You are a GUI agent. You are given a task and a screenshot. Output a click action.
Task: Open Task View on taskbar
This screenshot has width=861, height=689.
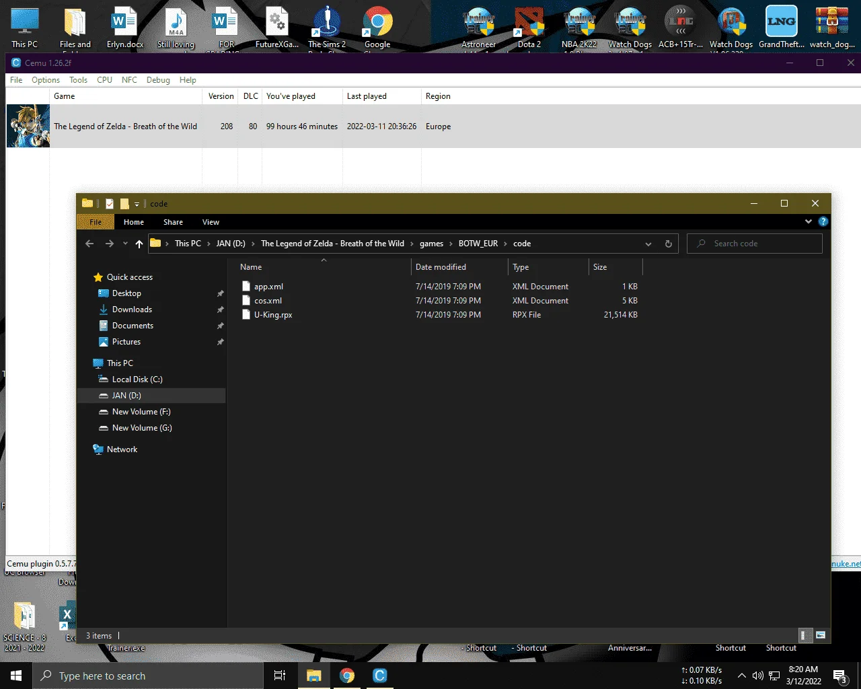tap(280, 676)
